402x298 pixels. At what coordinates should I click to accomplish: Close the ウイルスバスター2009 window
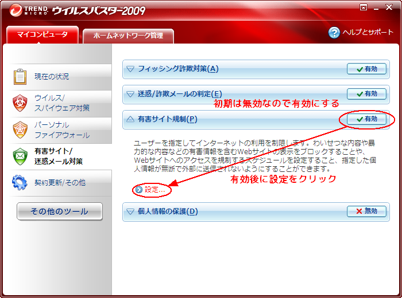[389, 7]
